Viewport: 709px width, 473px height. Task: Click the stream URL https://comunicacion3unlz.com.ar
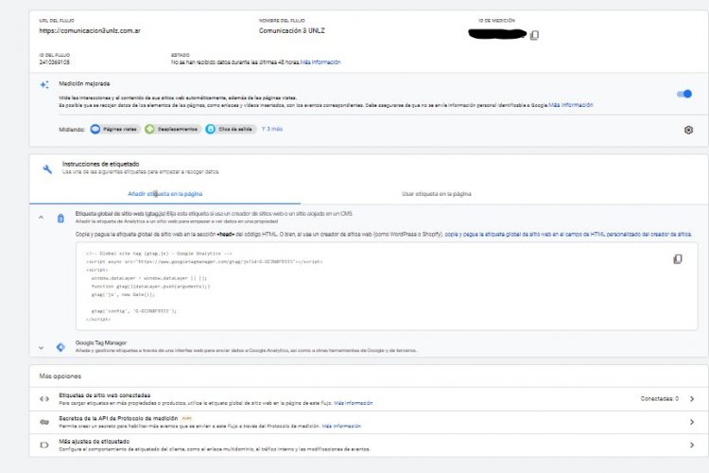point(90,31)
